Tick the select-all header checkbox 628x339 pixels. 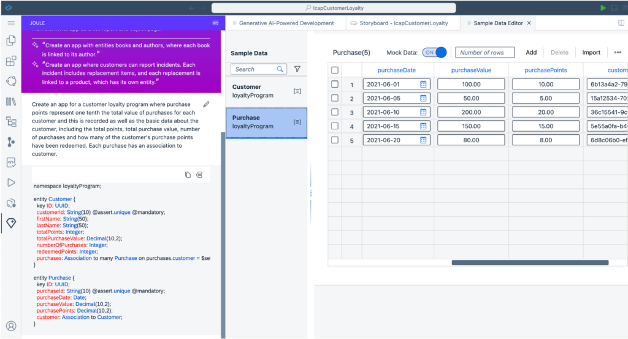(335, 70)
